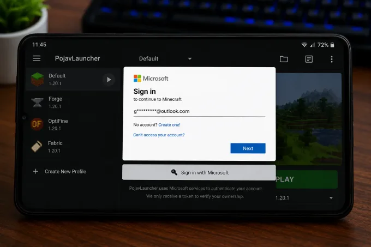Click Sign in with Microsoft
This screenshot has height=247, width=371.
[199, 172]
